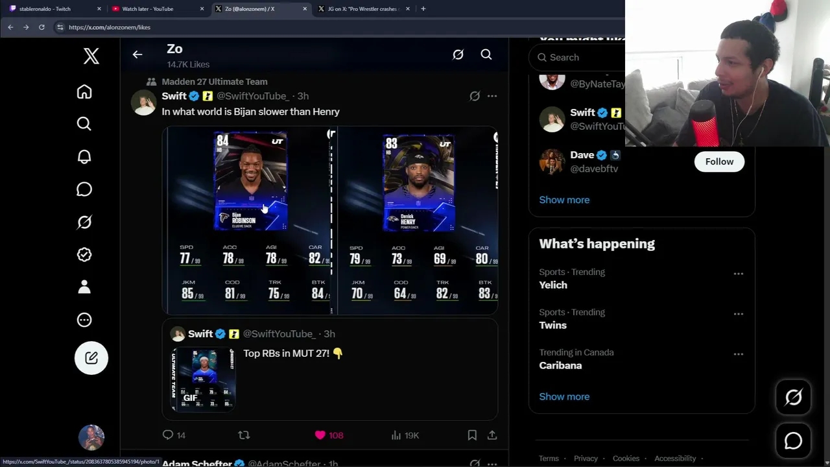
Task: Switch to the JG on X tab
Action: coord(363,9)
